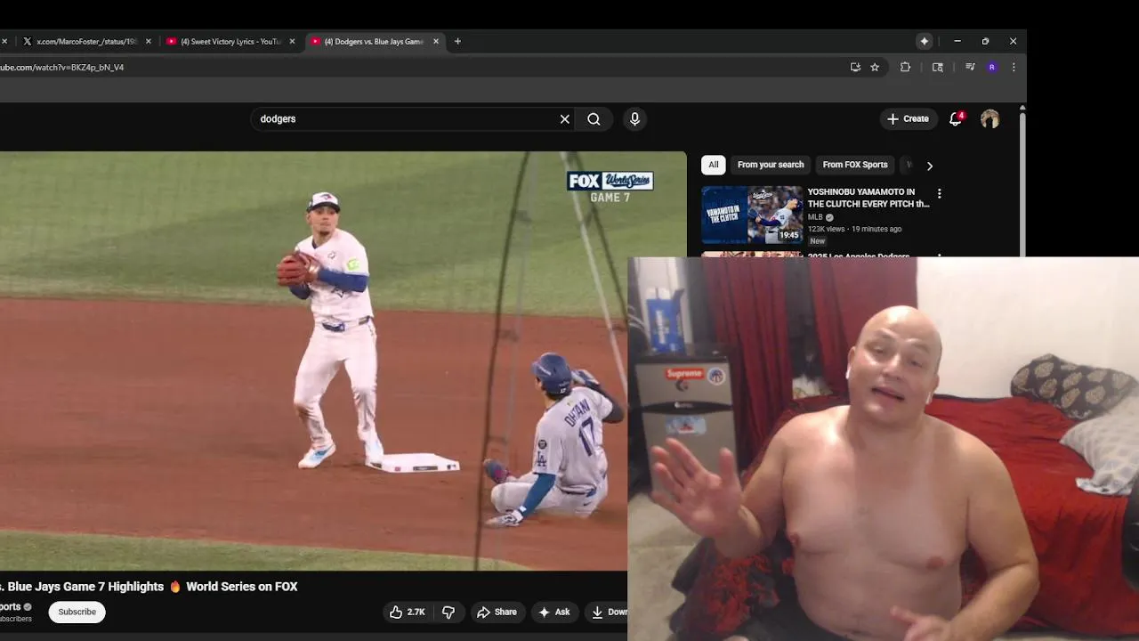Open the media controls icon in Chrome toolbar
The height and width of the screenshot is (641, 1139).
[970, 67]
